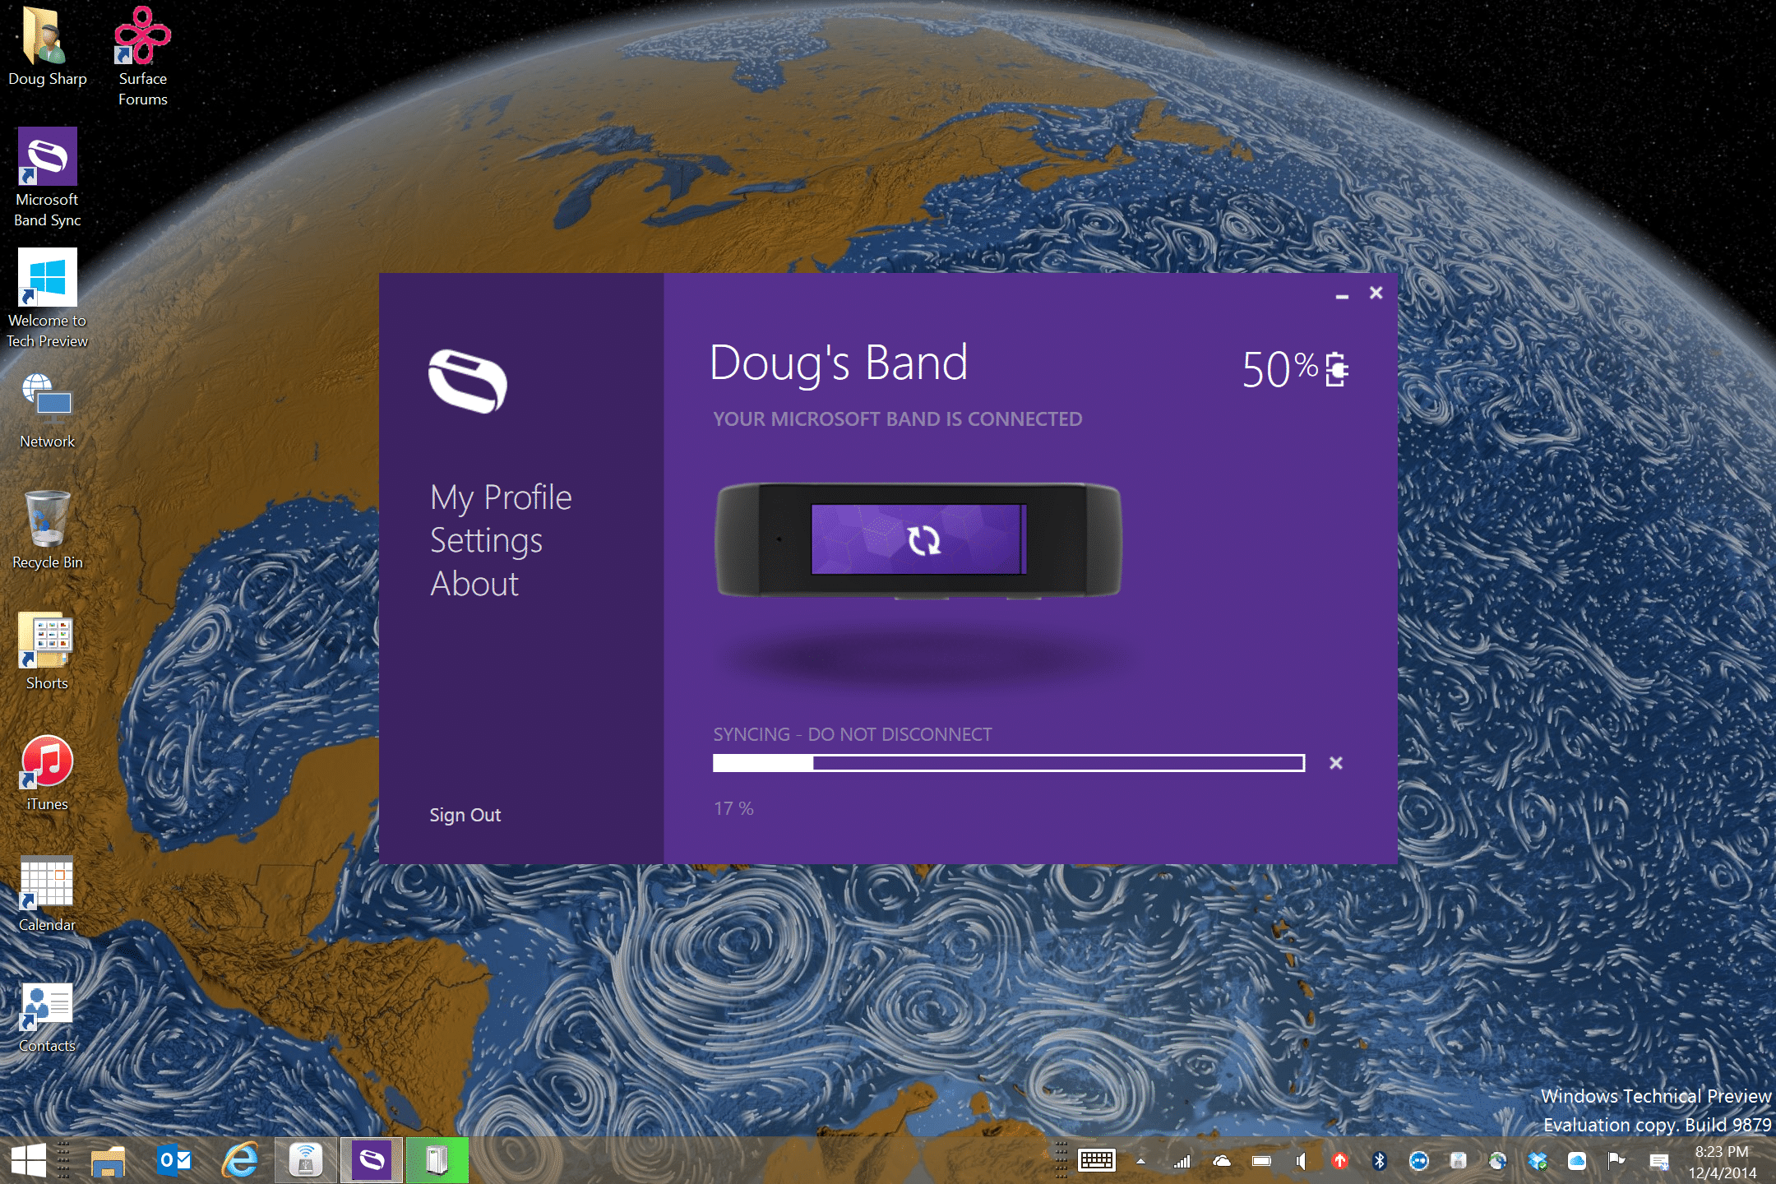Click Microsoft Band Sync taskbar button
1776x1184 pixels.
pyautogui.click(x=372, y=1161)
